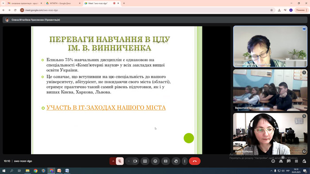Expand microphone audio settings arrow
The height and width of the screenshot is (174, 310).
(x=113, y=161)
